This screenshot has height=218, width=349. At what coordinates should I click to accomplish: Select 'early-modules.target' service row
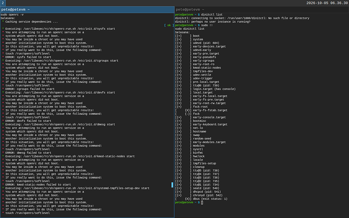pos(200,142)
